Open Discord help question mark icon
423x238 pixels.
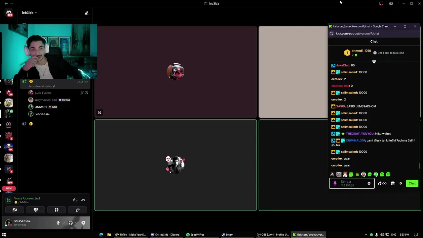pos(391,3)
